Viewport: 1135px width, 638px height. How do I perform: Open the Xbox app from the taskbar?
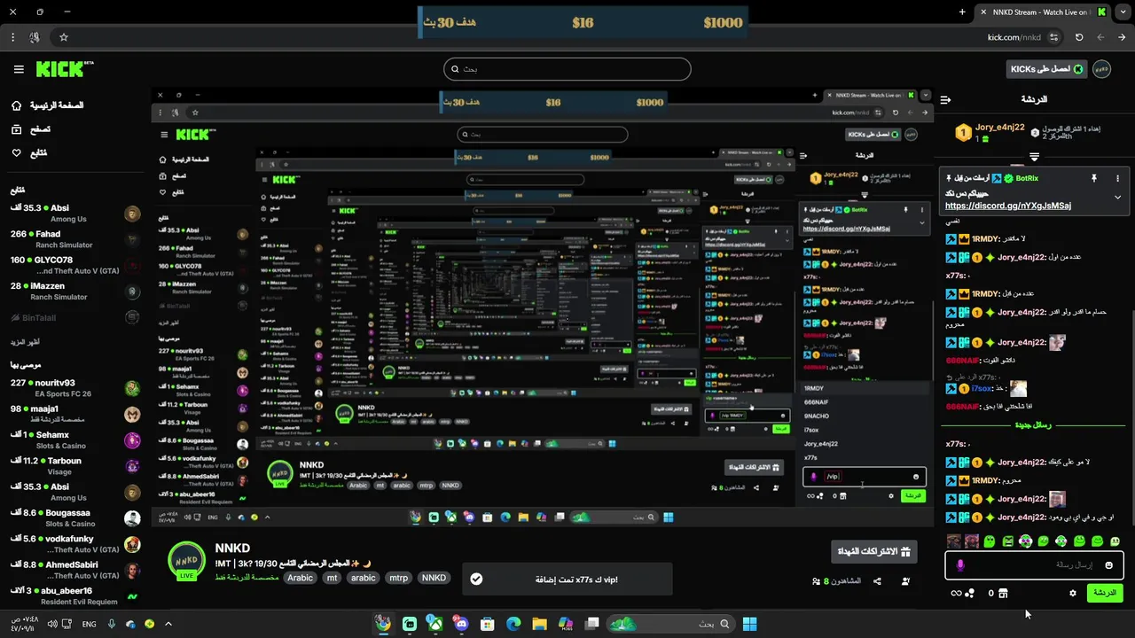click(435, 624)
